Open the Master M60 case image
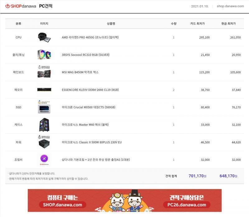Image resolution: width=249 pixels, height=217 pixels. (44, 125)
